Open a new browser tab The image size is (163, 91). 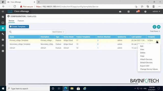(39, 2)
